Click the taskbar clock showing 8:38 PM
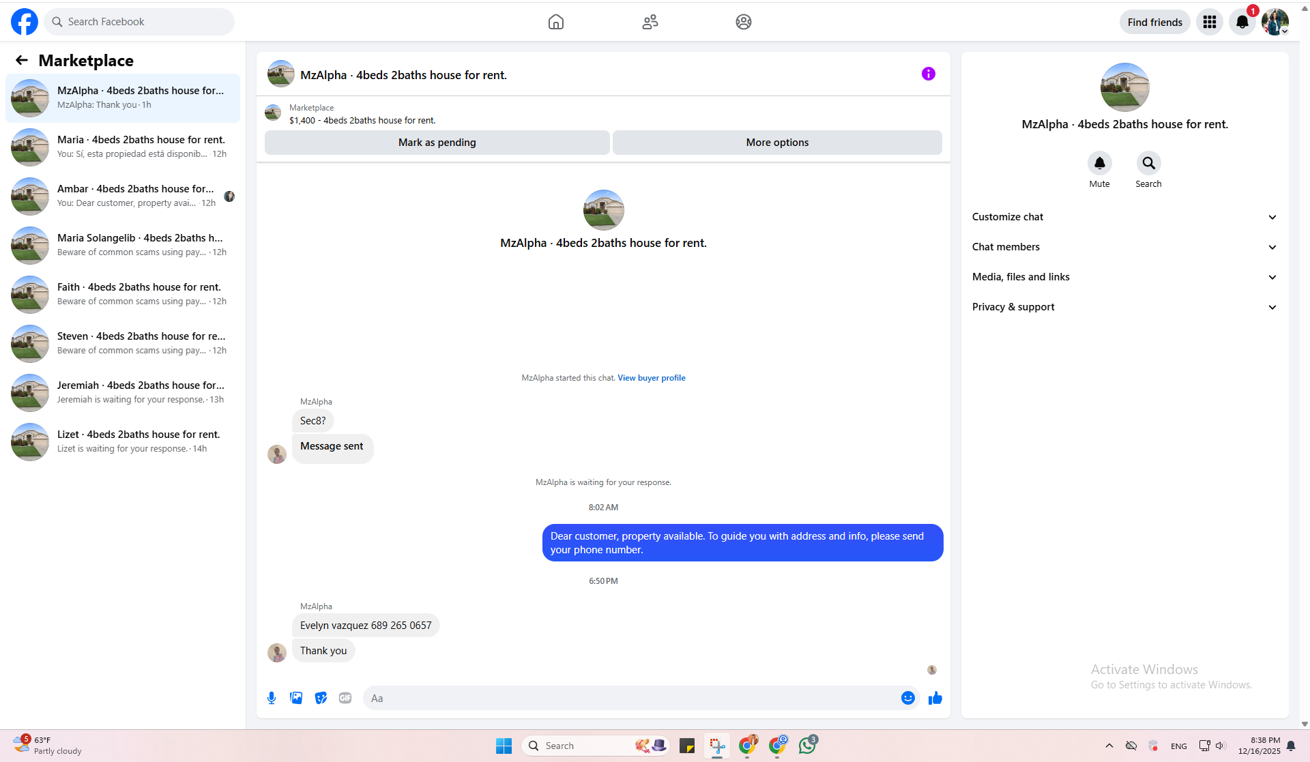This screenshot has width=1310, height=762. point(1260,746)
